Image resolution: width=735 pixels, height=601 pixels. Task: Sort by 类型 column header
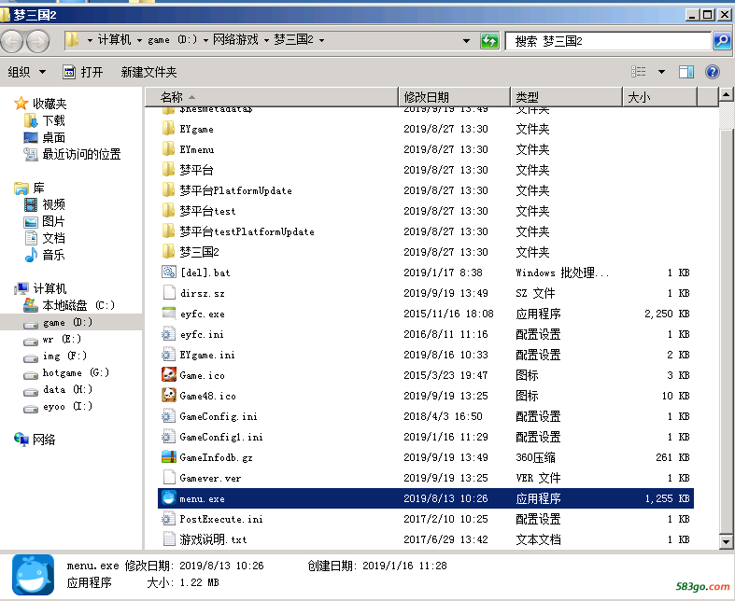566,97
